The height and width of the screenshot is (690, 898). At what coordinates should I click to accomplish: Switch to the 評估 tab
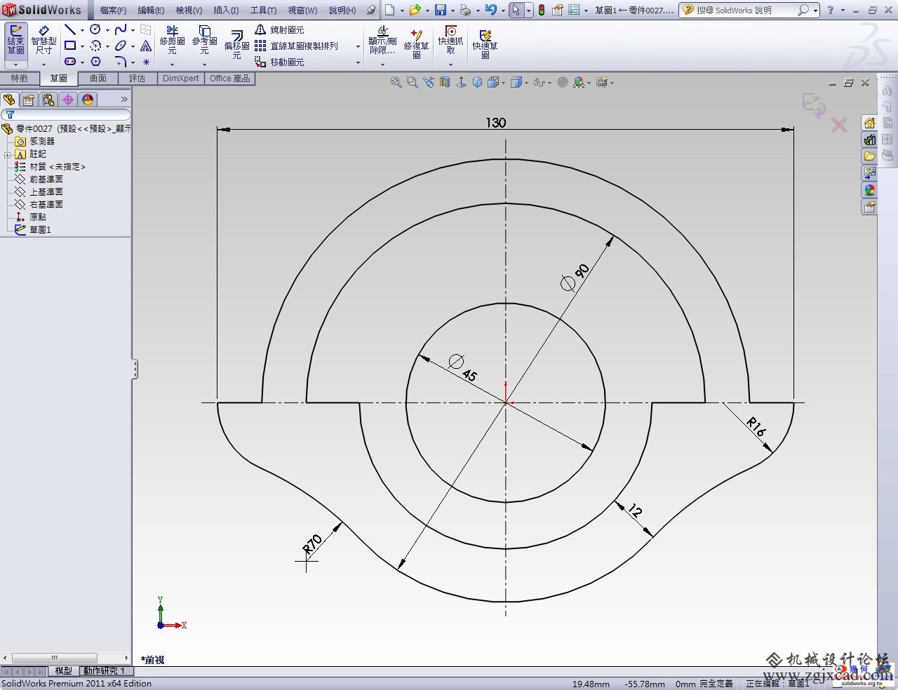[138, 79]
